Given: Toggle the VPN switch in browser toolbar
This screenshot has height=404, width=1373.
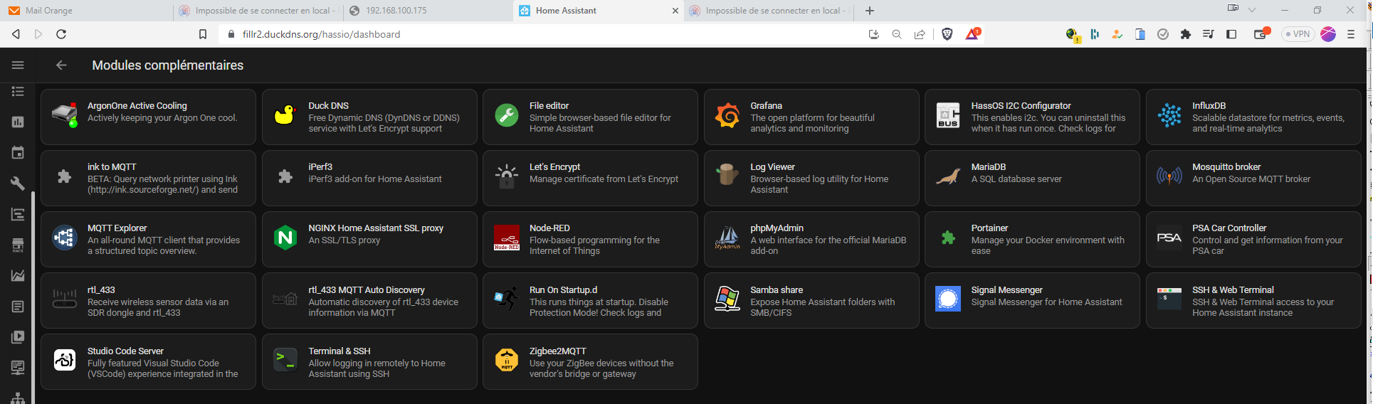Looking at the screenshot, I should pyautogui.click(x=1298, y=34).
